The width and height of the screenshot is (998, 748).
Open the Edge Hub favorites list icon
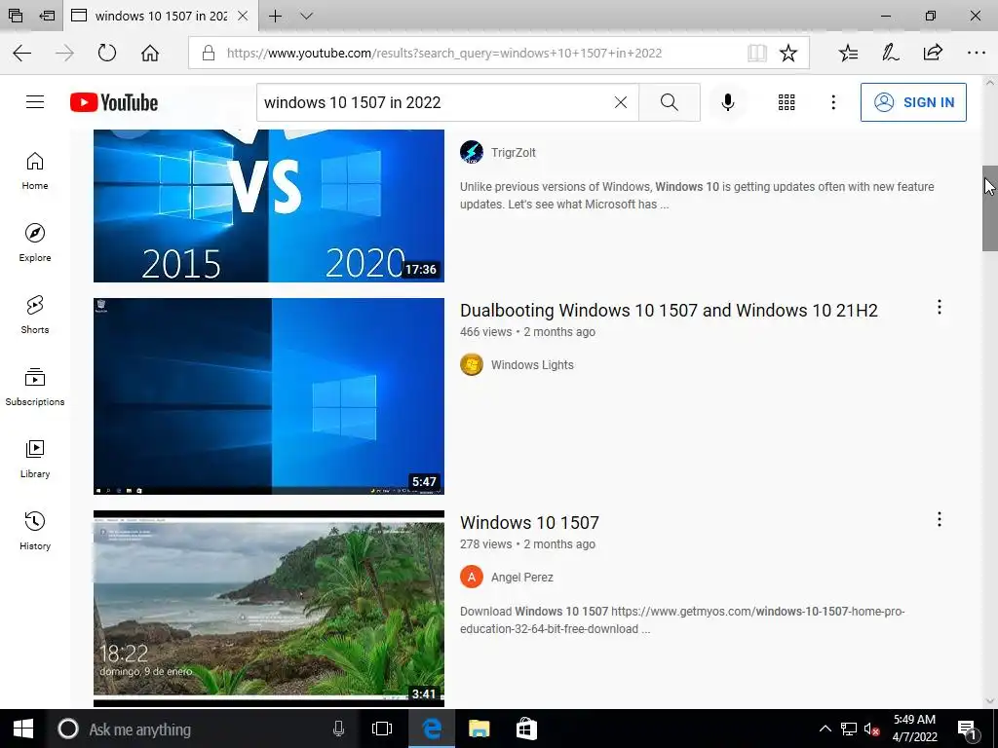pos(848,53)
